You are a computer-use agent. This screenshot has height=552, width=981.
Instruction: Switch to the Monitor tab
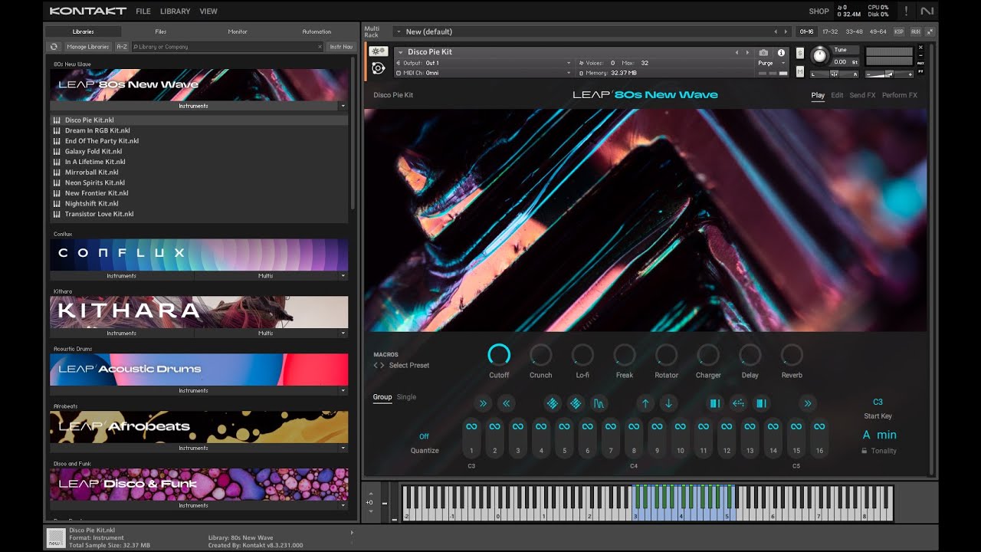click(238, 31)
